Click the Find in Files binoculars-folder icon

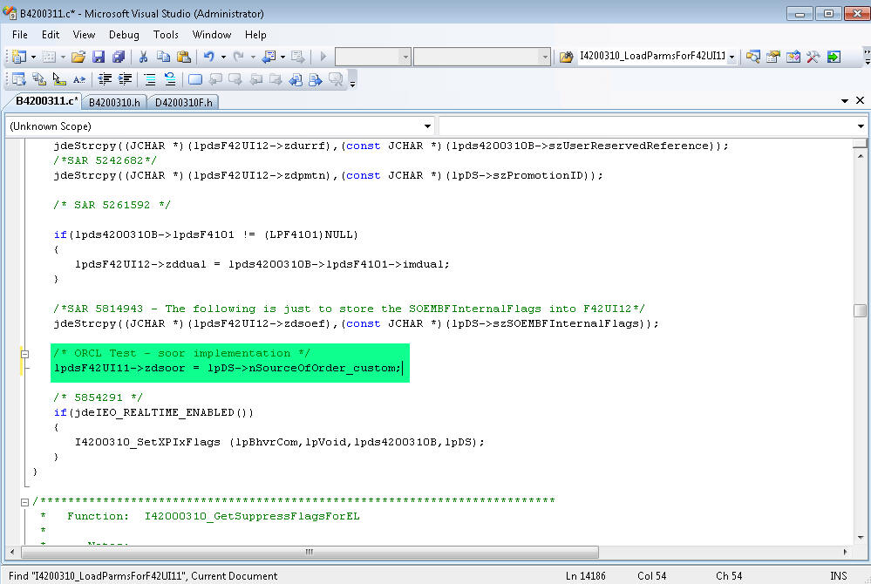click(566, 57)
